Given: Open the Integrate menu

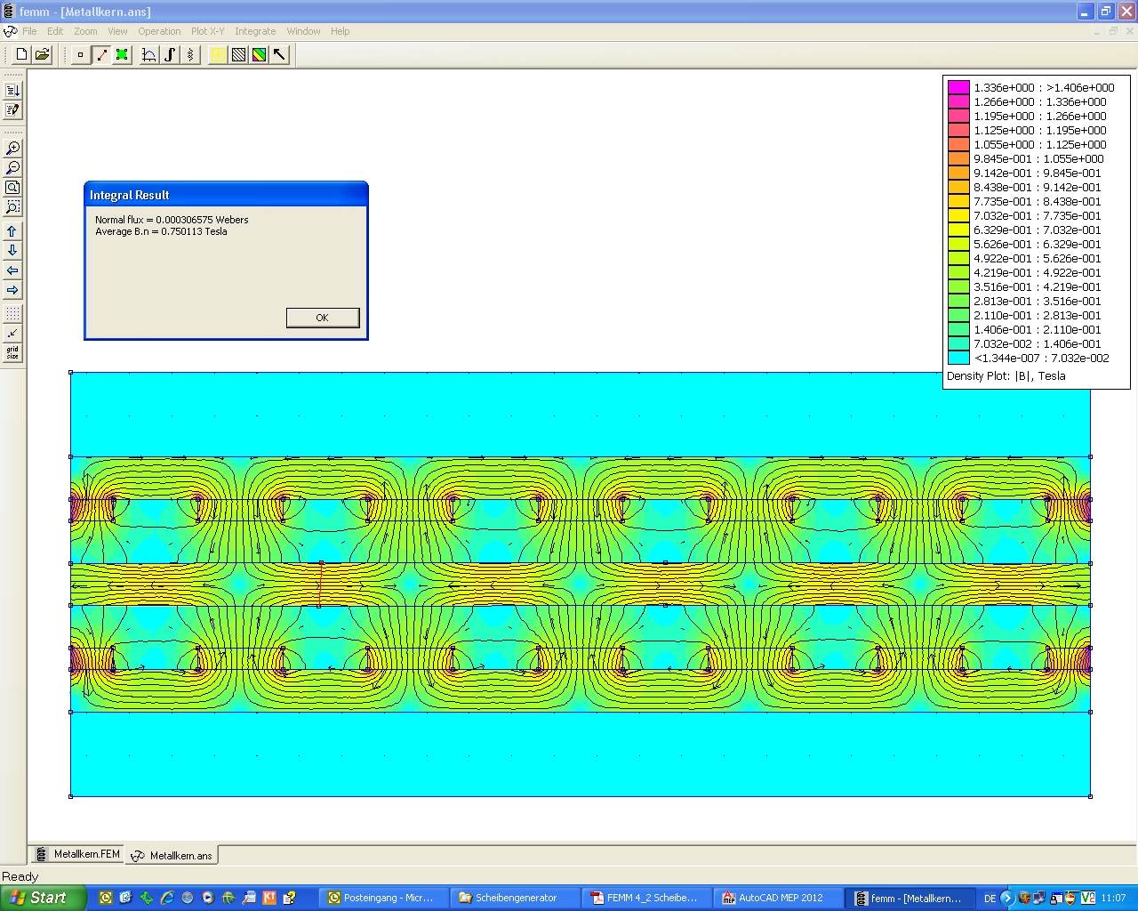Looking at the screenshot, I should [255, 31].
